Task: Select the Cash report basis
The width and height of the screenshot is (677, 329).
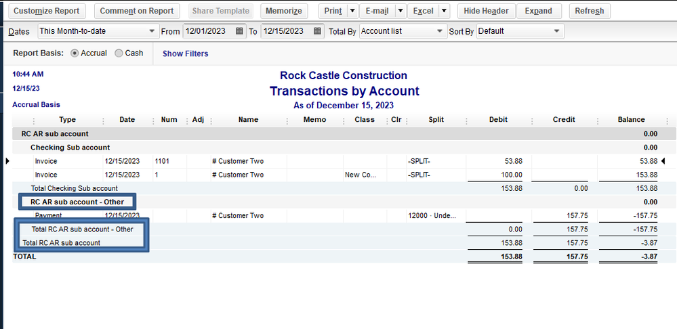Action: click(x=119, y=53)
